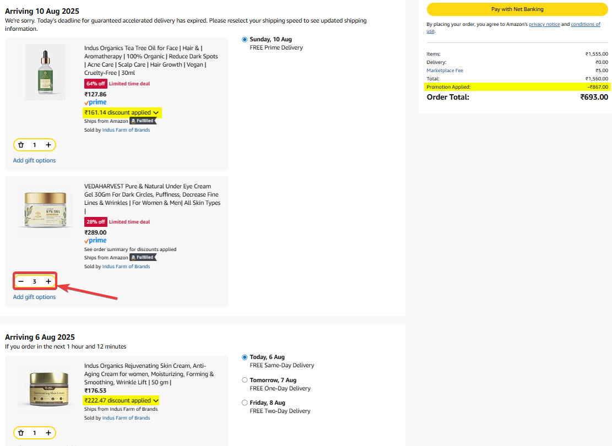The image size is (612, 446).
Task: Open seller Indus Farm of Brands for Tea Tree Oil
Action: point(126,130)
